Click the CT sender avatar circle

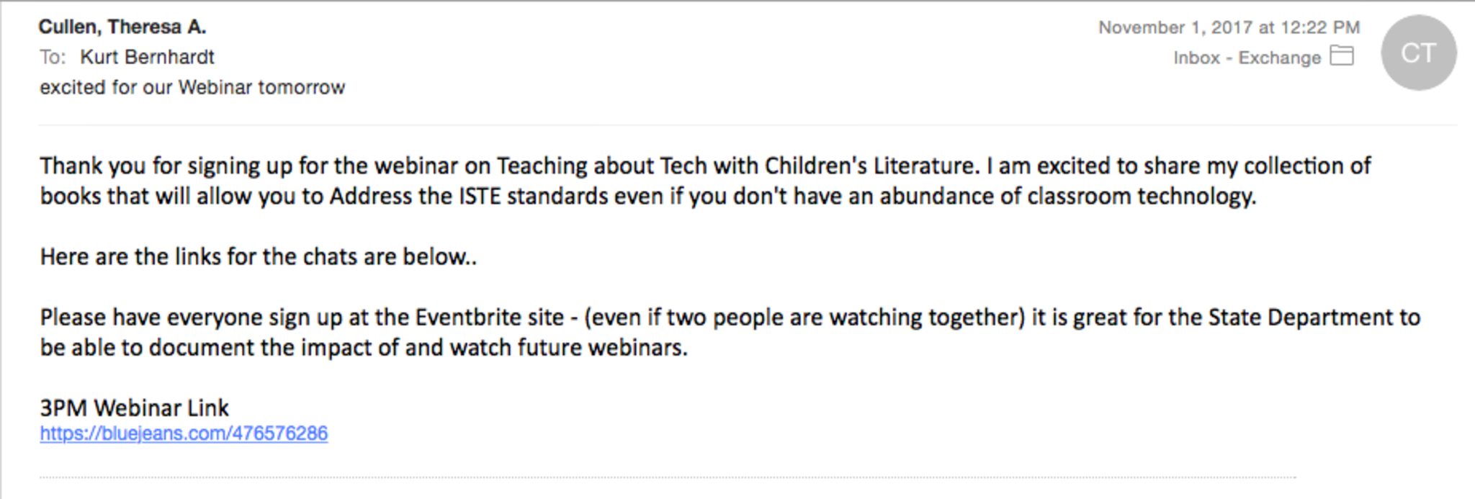click(x=1418, y=53)
